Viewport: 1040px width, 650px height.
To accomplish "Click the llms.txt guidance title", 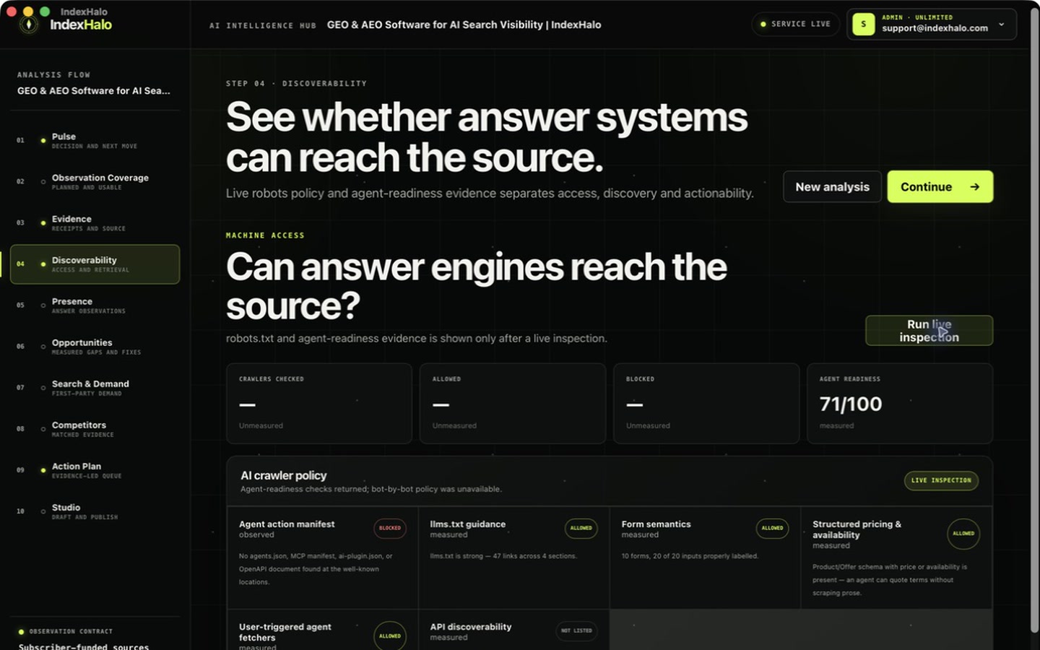I will [x=467, y=524].
